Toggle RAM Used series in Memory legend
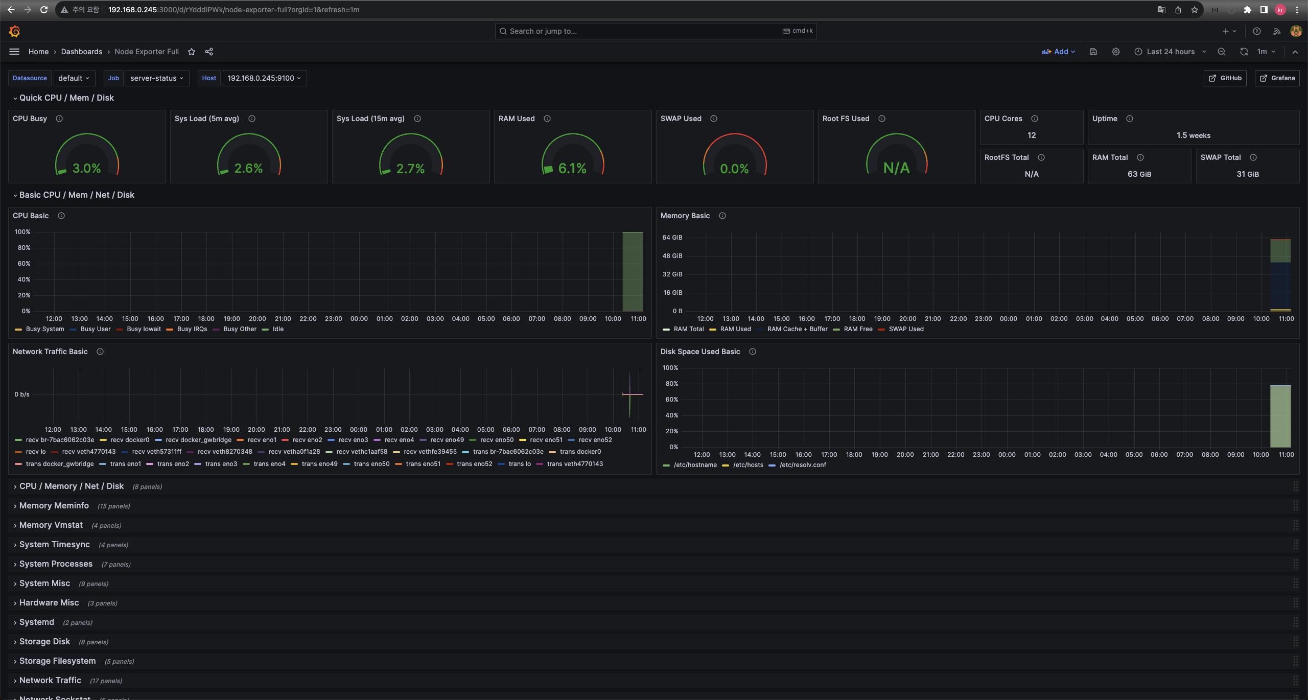Viewport: 1308px width, 700px height. [735, 329]
